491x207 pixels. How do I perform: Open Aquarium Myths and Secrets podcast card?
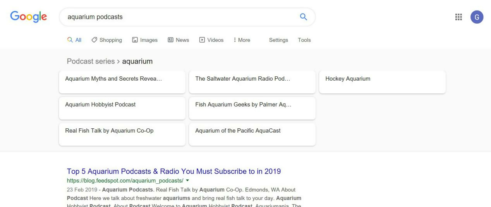pyautogui.click(x=122, y=82)
